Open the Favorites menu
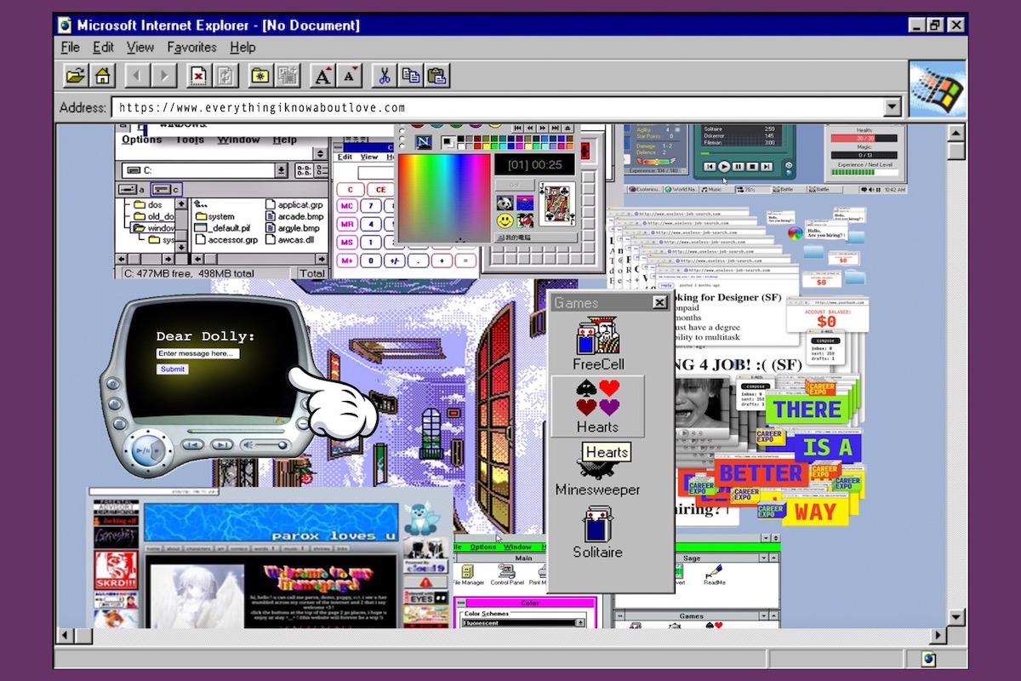 click(x=191, y=48)
